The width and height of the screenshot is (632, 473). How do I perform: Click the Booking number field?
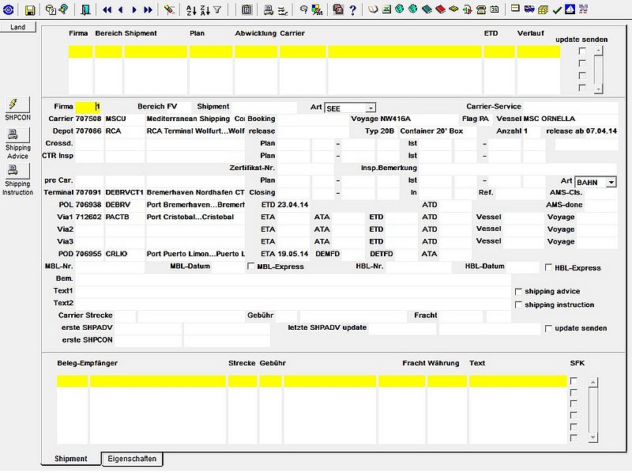pyautogui.click(x=313, y=119)
